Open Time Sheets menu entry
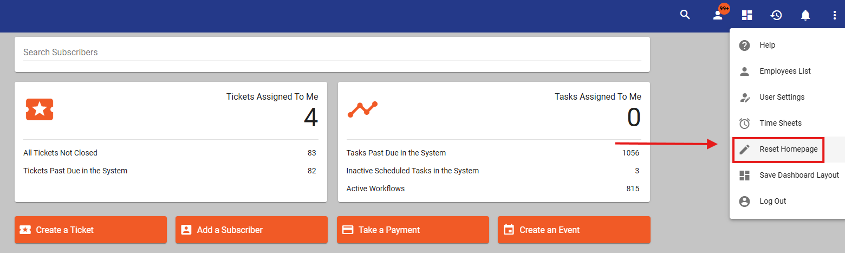845x253 pixels. pos(787,123)
